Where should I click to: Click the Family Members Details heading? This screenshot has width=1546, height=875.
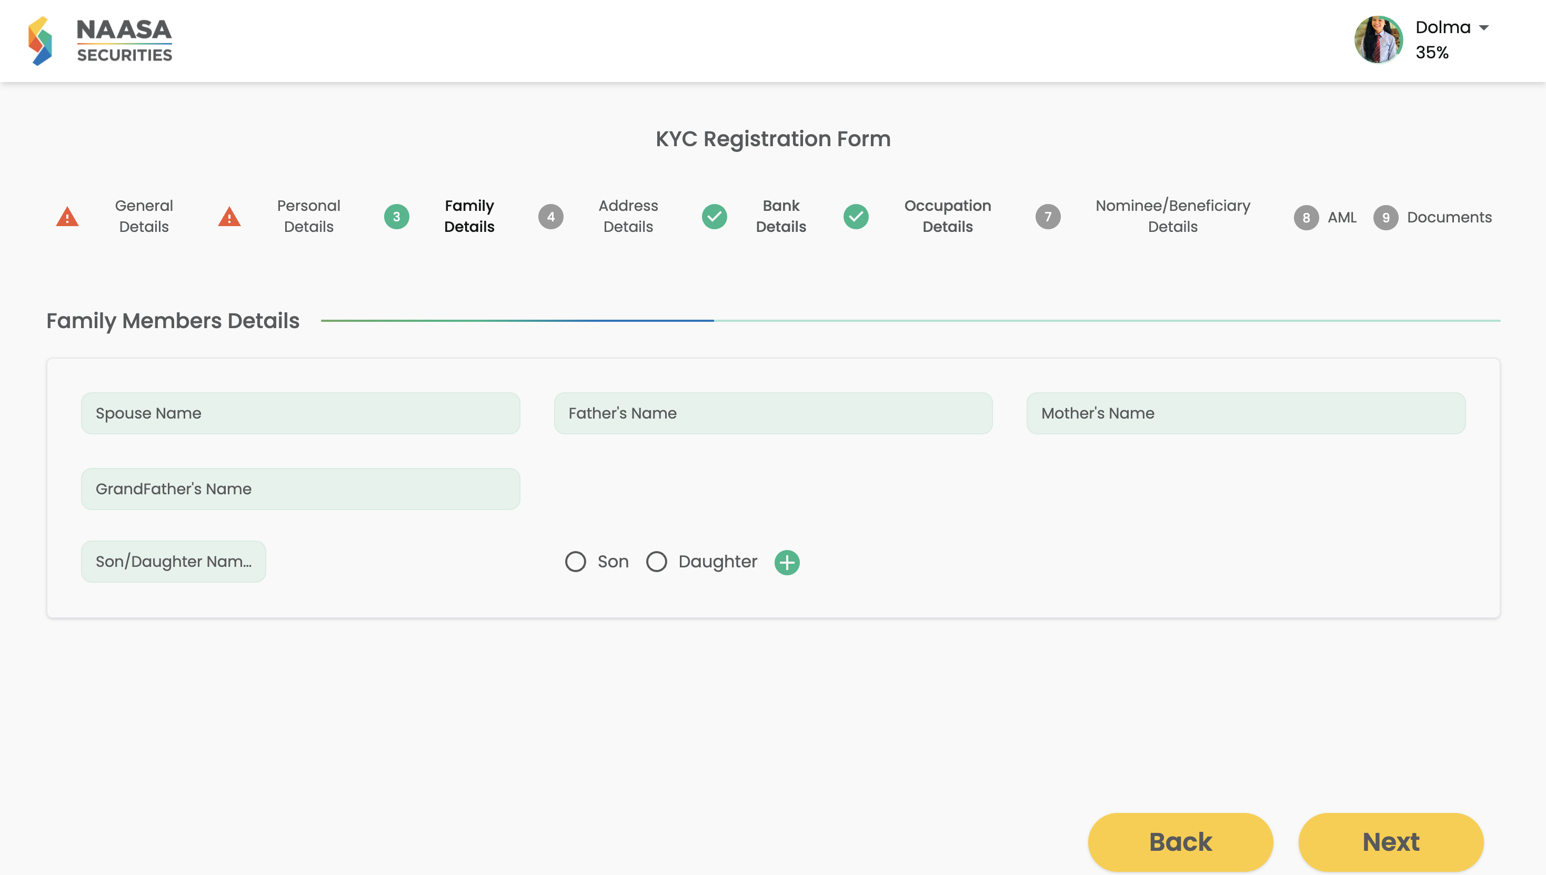(x=173, y=321)
